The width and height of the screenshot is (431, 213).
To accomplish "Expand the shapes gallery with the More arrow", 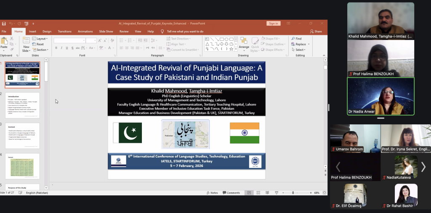I will point(236,49).
